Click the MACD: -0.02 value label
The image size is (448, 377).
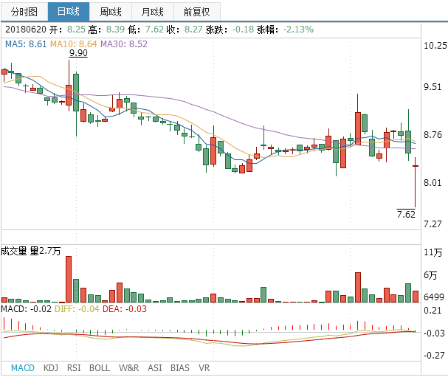27,308
